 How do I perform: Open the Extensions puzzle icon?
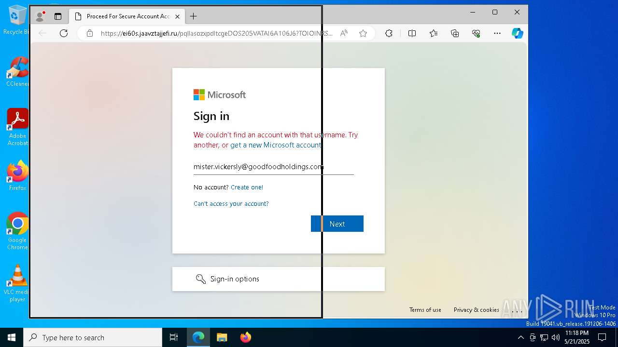click(389, 33)
